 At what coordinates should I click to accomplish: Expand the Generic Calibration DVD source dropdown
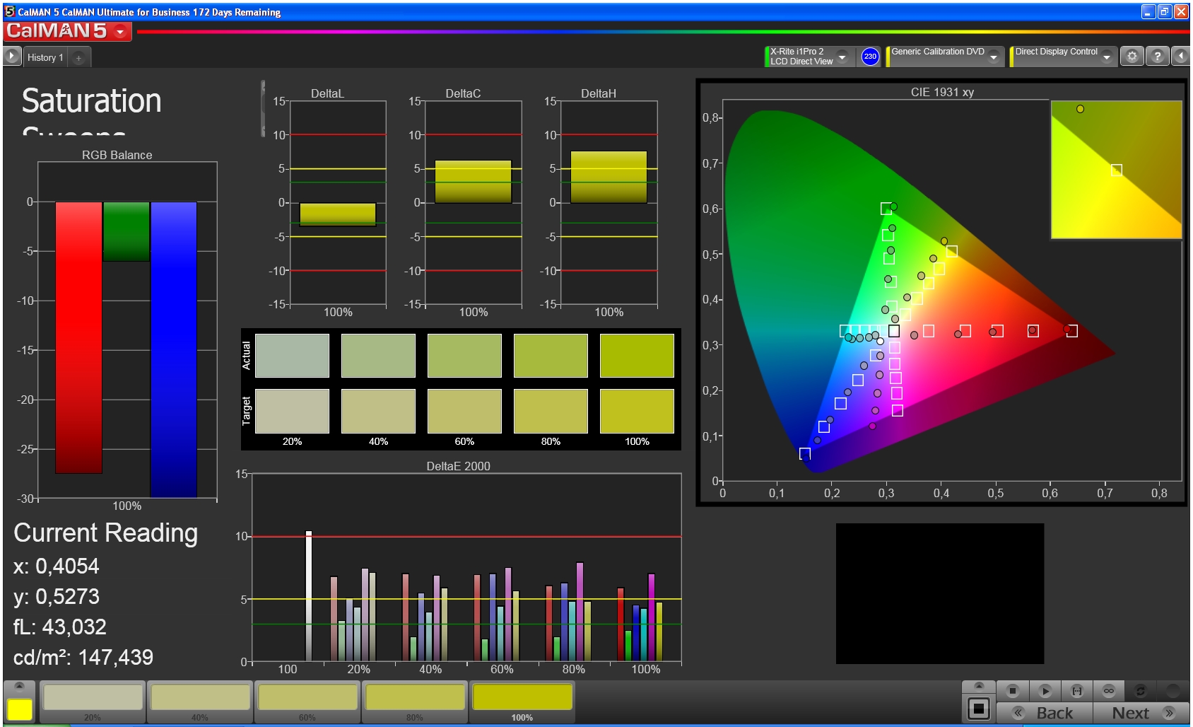tap(994, 57)
